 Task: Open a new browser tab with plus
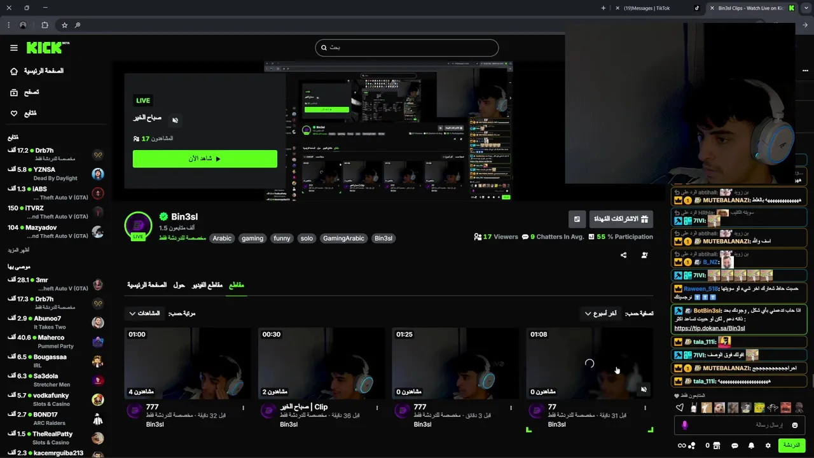tap(603, 8)
